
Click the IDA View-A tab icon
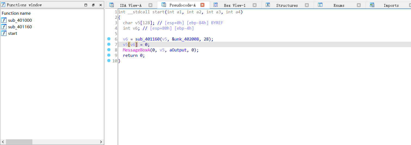112,5
